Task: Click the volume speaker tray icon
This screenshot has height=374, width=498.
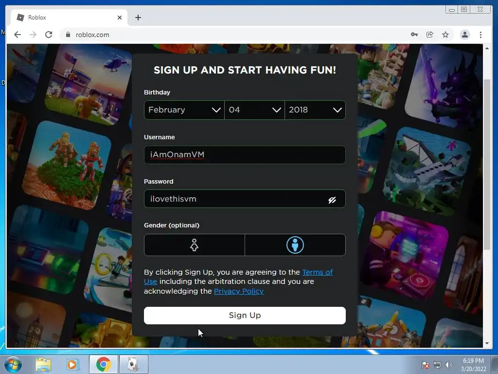Action: pyautogui.click(x=449, y=365)
